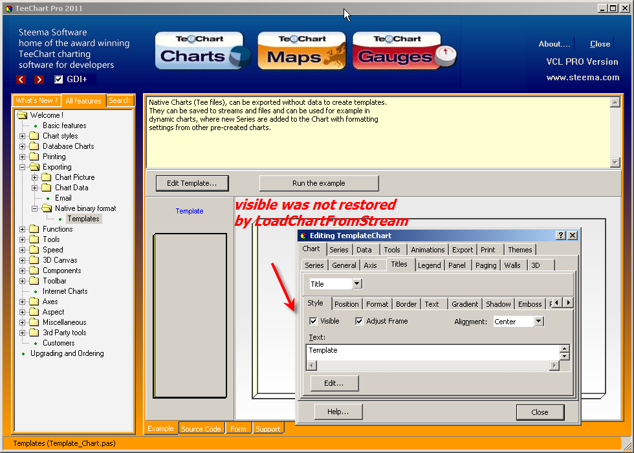Image resolution: width=634 pixels, height=453 pixels.
Task: Switch to the Search tab
Action: [120, 100]
